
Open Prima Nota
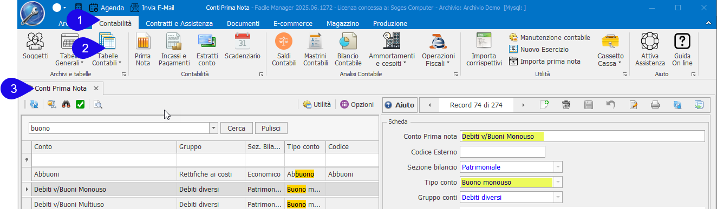(x=143, y=49)
